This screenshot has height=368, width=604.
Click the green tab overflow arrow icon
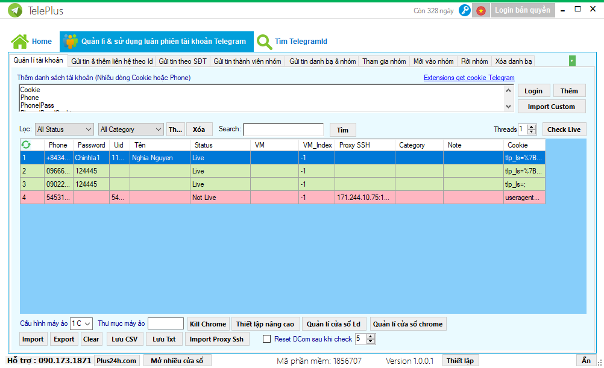571,61
